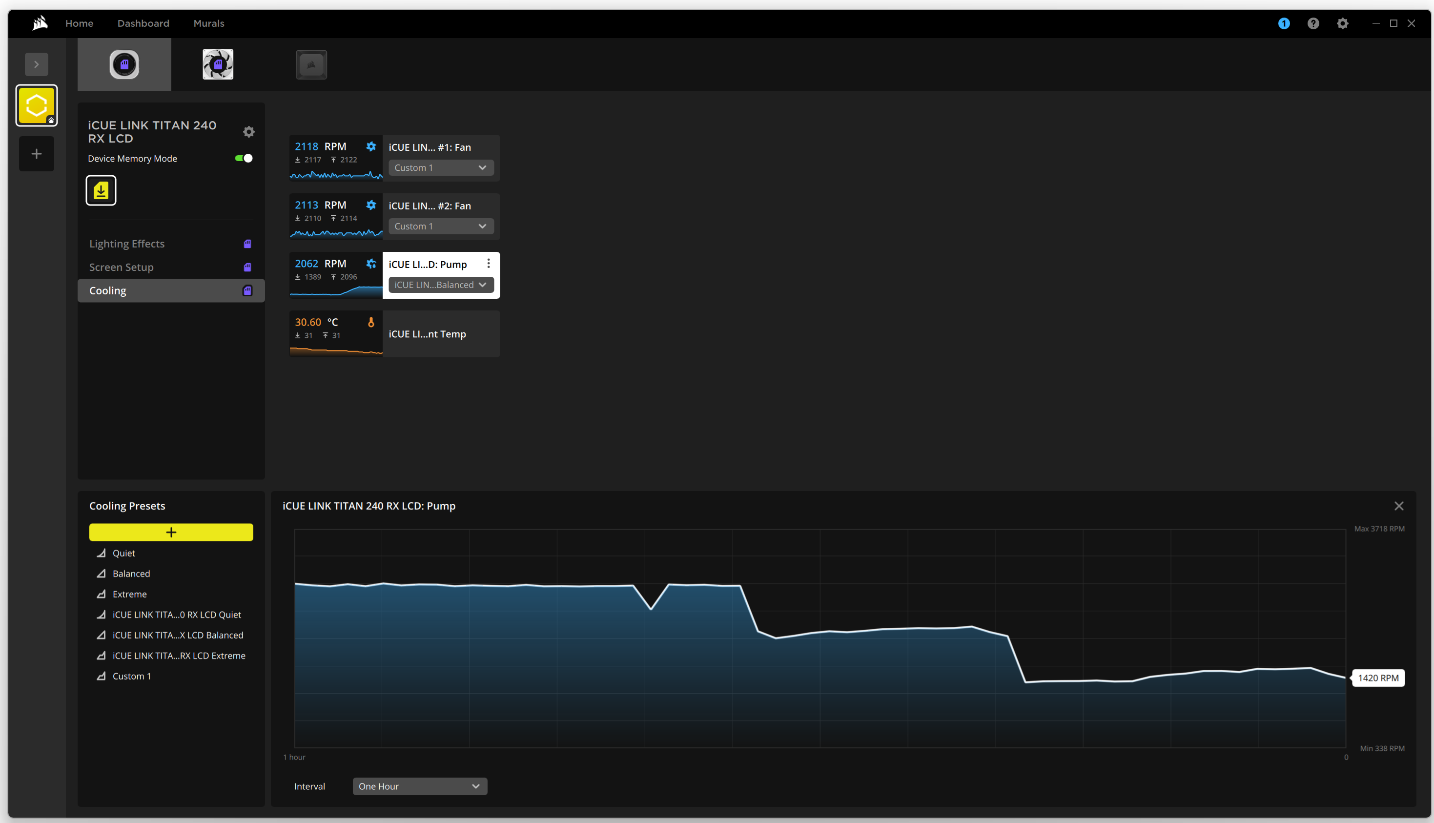Click the iCUE LINK TITAN 240 RX LCD title
Viewport: 1434px width, 823px height.
(x=152, y=132)
